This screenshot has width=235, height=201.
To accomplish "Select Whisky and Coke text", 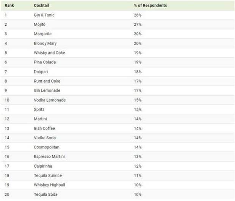I will 49,53.
